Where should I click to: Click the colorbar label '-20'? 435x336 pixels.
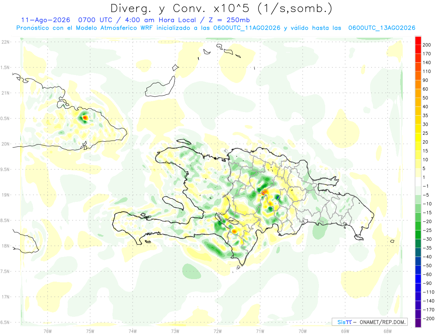pyautogui.click(x=428, y=221)
